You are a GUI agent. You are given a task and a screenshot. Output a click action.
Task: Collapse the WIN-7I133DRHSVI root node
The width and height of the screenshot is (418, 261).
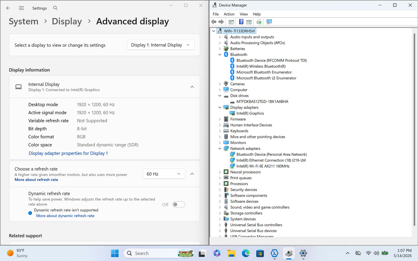(213, 31)
